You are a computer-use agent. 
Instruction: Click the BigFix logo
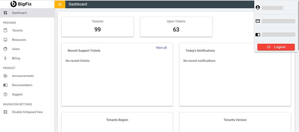21,4
